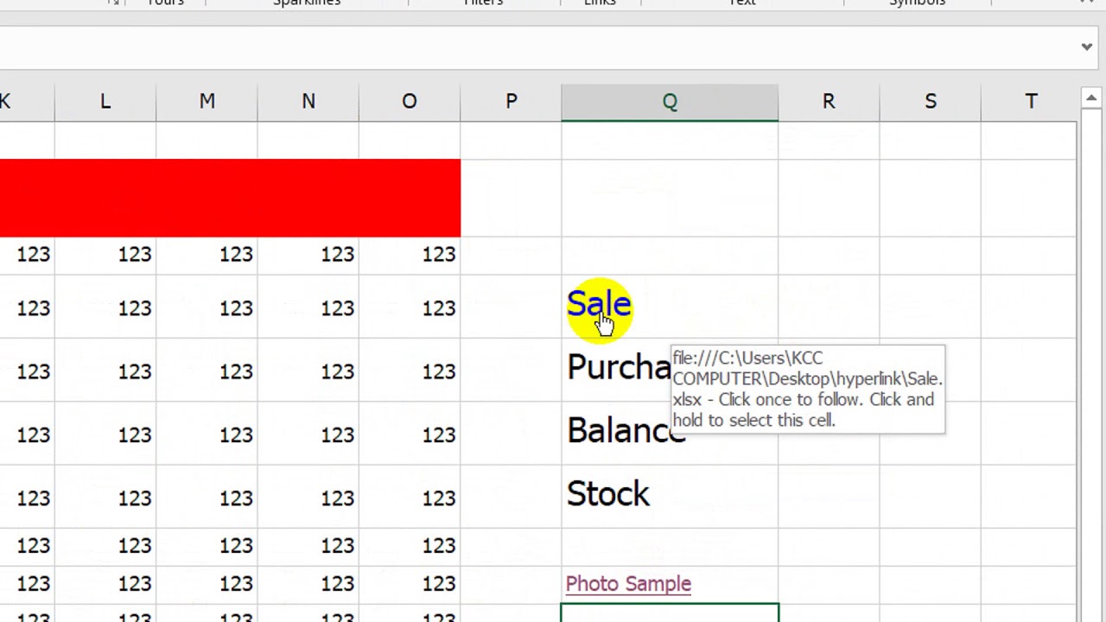This screenshot has height=622, width=1106.
Task: Select column M header
Action: 207,102
